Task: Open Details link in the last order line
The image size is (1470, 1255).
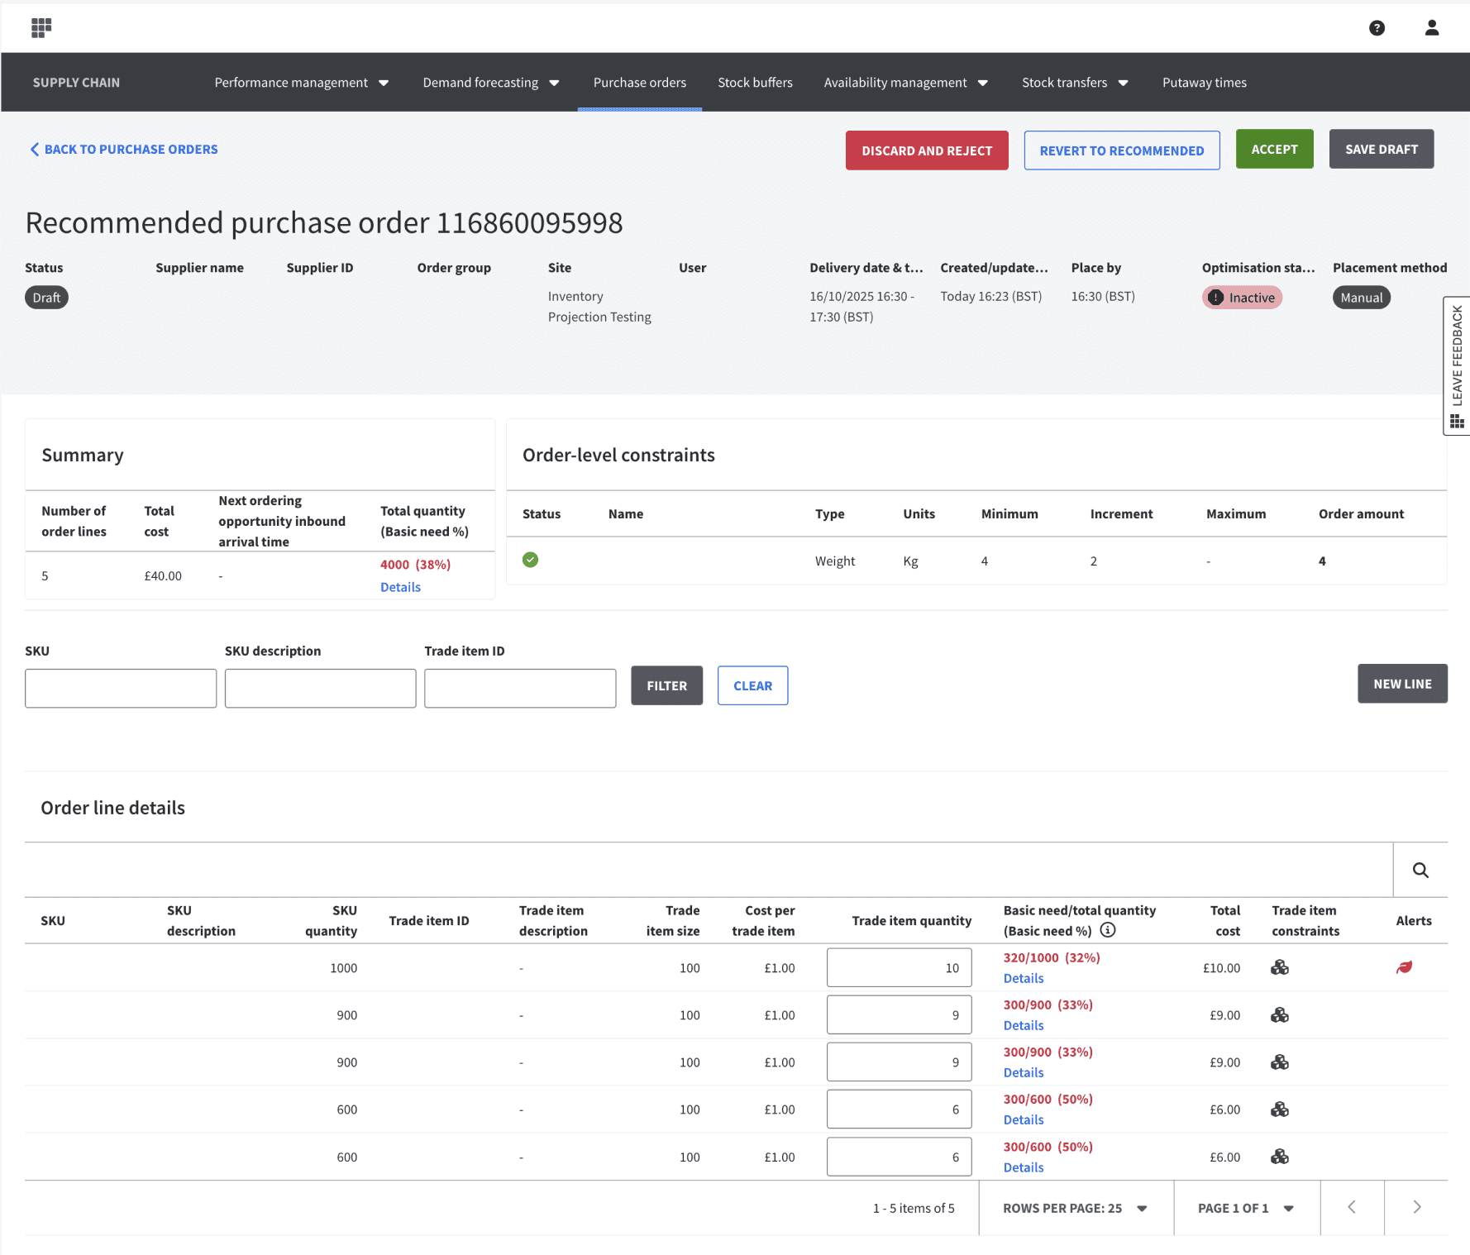Action: coord(1024,1167)
